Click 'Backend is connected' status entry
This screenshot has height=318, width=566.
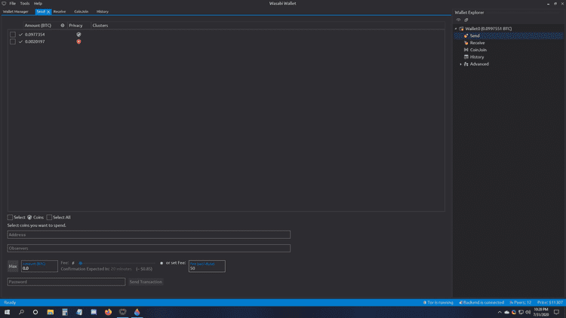pyautogui.click(x=481, y=302)
